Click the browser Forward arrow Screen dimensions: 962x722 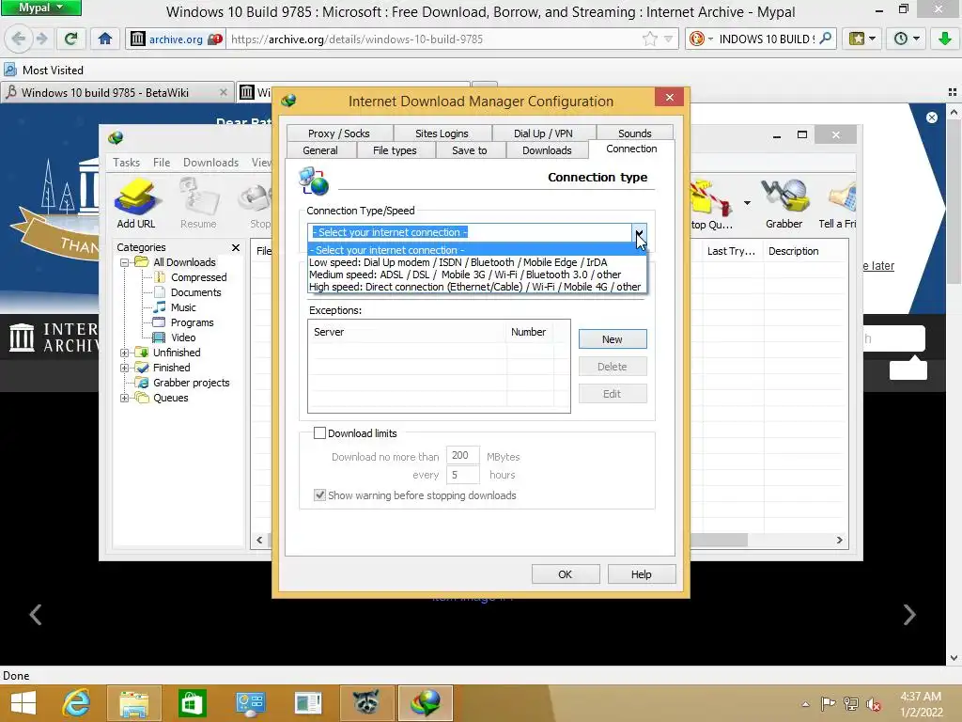(41, 39)
